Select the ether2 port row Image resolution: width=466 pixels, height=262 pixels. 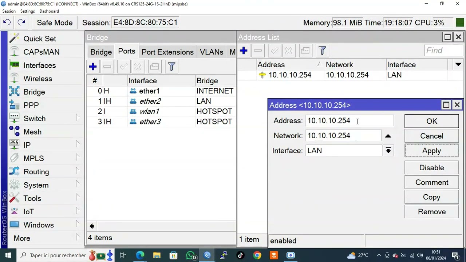(x=161, y=101)
